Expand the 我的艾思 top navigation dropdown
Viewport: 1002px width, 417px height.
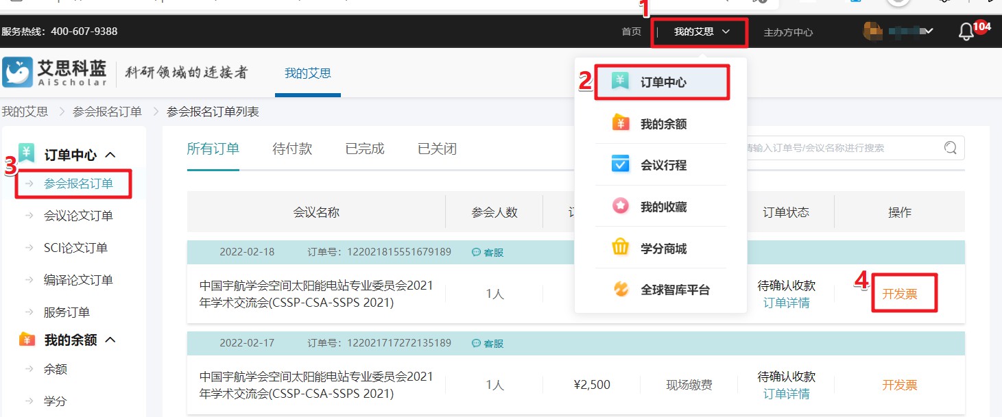tap(701, 31)
